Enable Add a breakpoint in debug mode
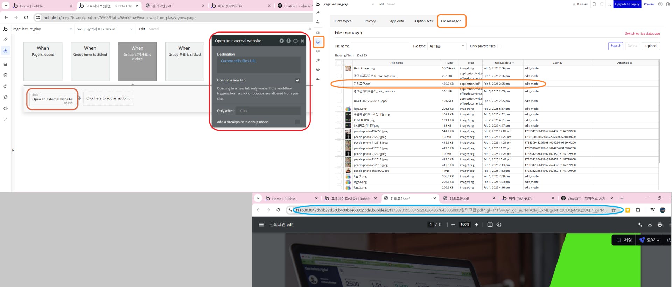This screenshot has height=287, width=672. 297,122
